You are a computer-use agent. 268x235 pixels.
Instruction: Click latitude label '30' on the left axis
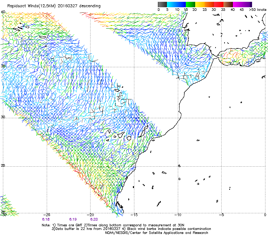point(3,117)
